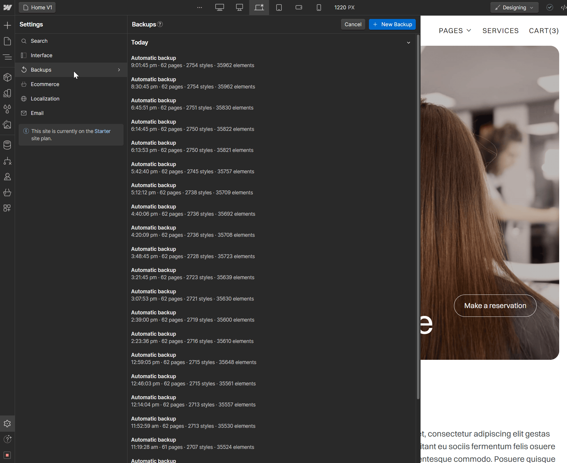The height and width of the screenshot is (463, 567).
Task: Open the Logic flows panel icon
Action: (x=8, y=161)
